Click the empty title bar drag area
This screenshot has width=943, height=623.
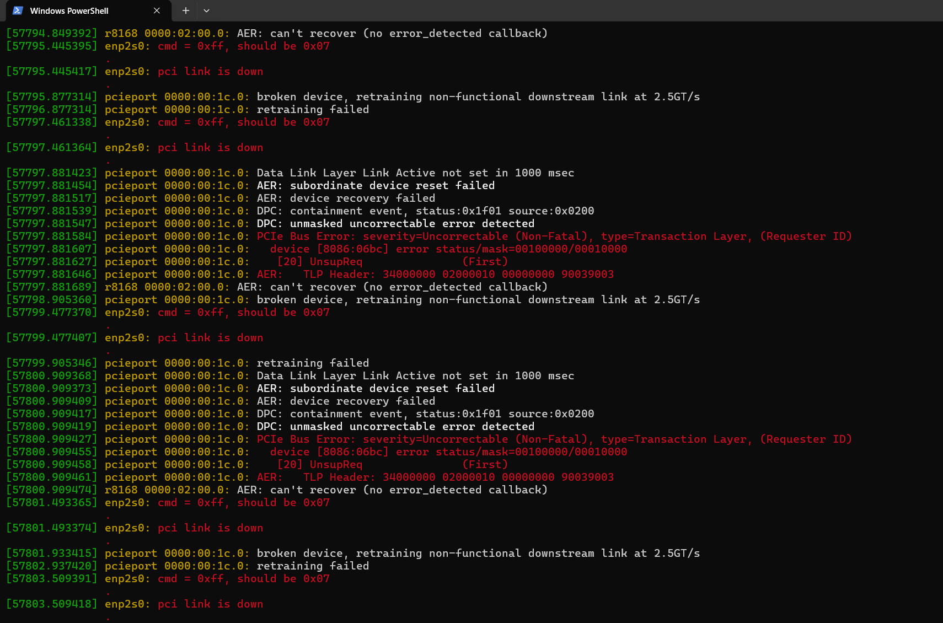click(x=551, y=10)
